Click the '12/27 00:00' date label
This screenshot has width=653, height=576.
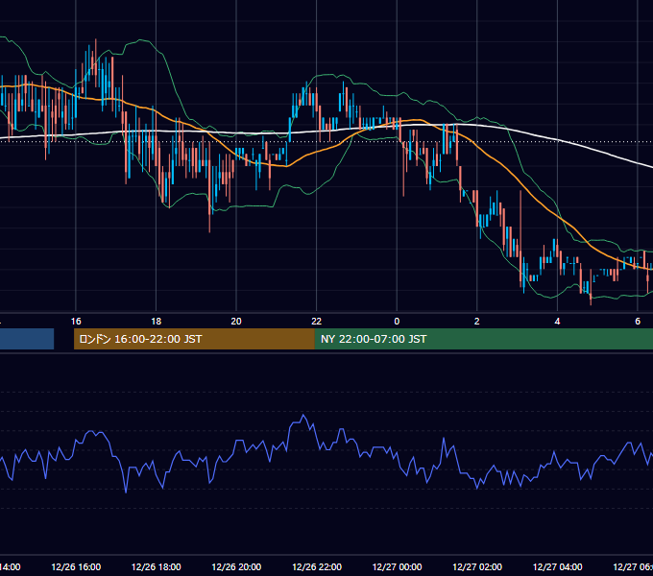tap(397, 566)
